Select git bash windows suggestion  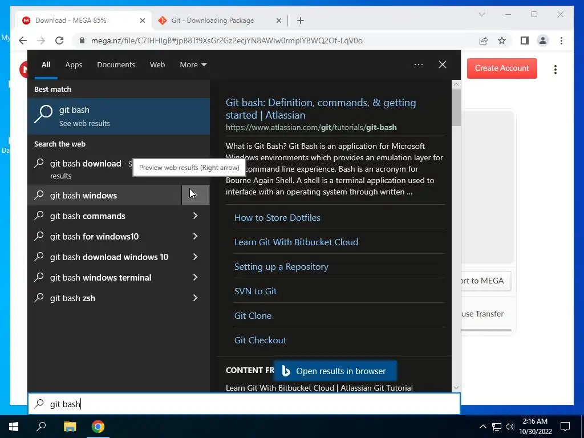[x=104, y=195]
